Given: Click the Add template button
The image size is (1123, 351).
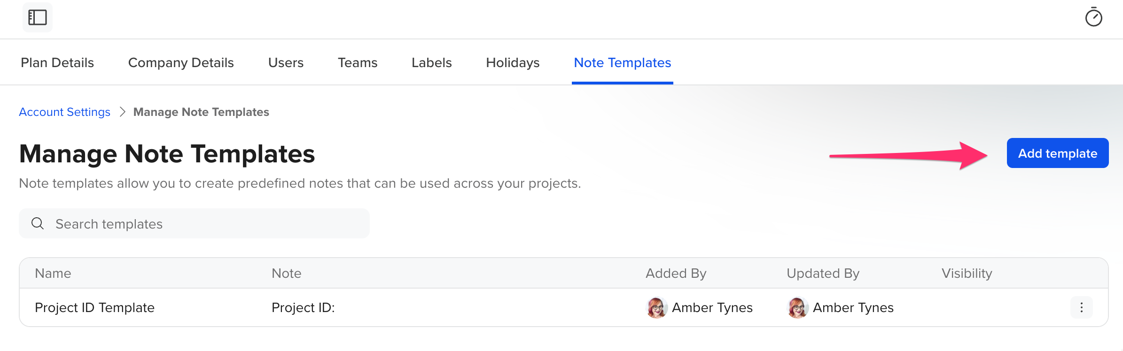Looking at the screenshot, I should pyautogui.click(x=1058, y=153).
